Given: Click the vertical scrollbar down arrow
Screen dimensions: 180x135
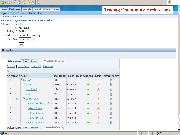Looking at the screenshot, I should [x=179, y=130].
